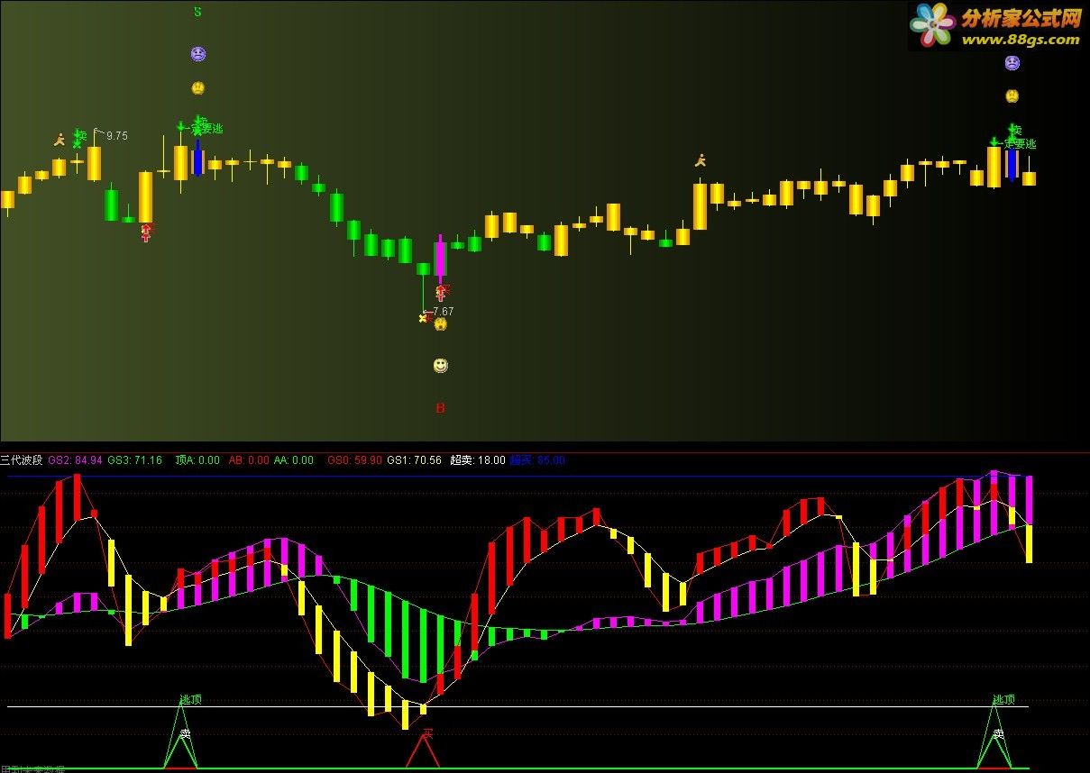Click the colorful flower logo icon
This screenshot has height=773, width=1090.
(x=932, y=24)
